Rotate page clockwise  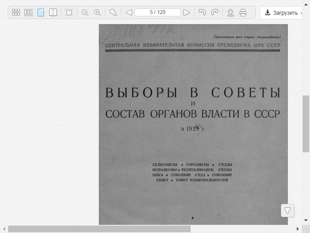click(215, 12)
